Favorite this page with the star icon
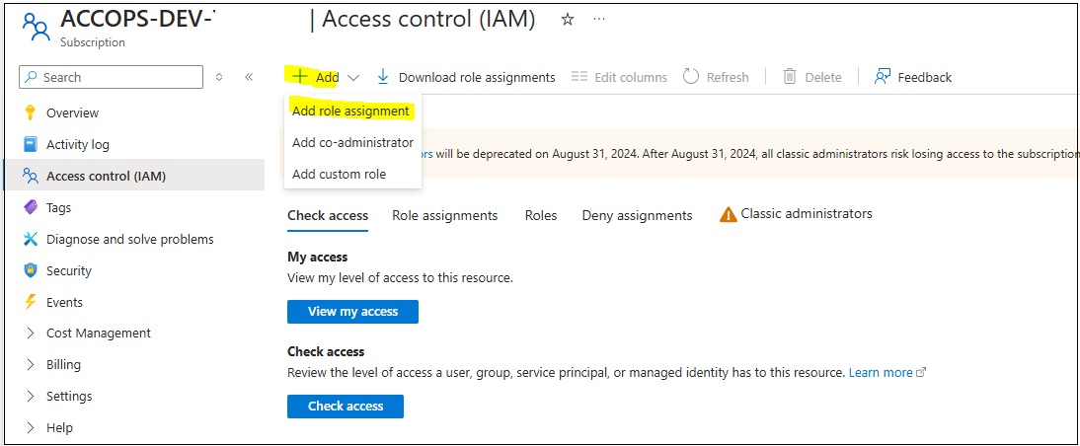This screenshot has width=1080, height=446. 568,20
